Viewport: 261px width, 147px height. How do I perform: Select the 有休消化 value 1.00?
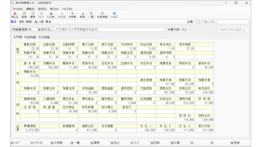click(x=166, y=49)
